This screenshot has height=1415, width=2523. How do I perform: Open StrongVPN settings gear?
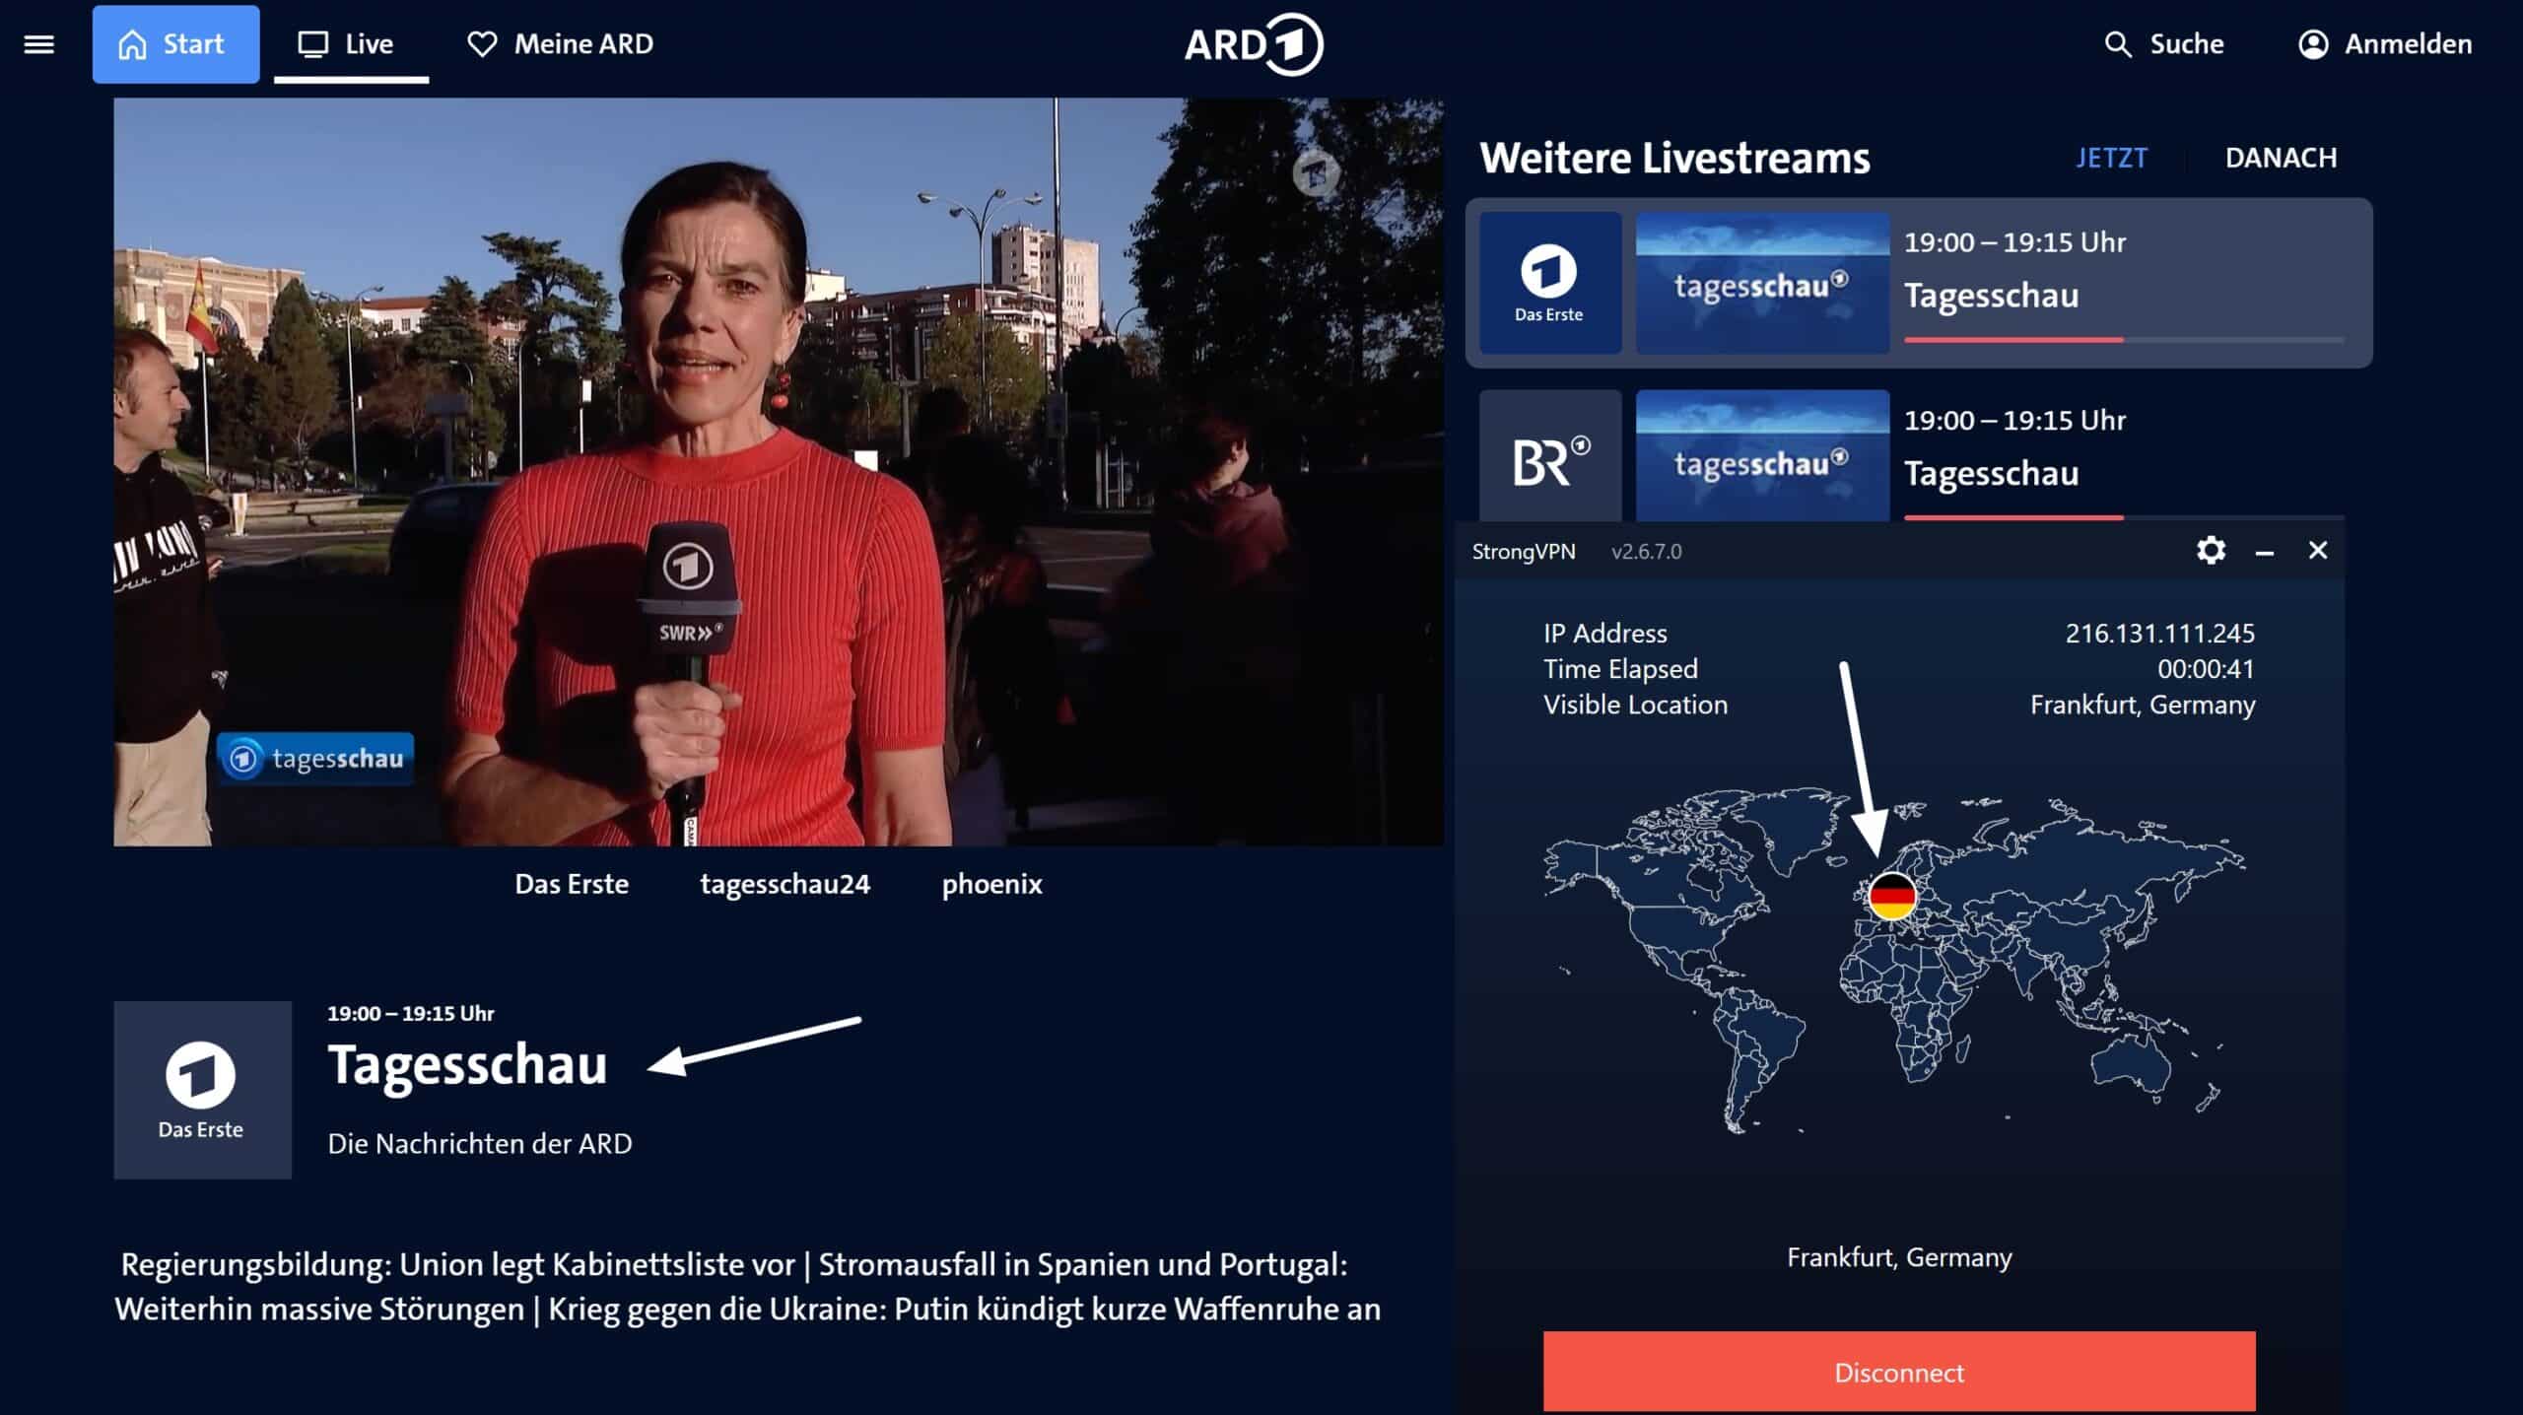2211,550
